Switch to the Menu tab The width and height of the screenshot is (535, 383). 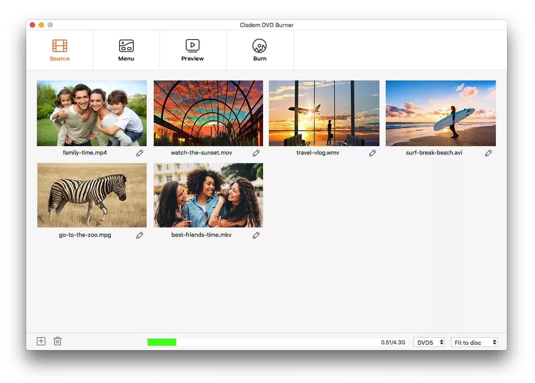coord(126,50)
